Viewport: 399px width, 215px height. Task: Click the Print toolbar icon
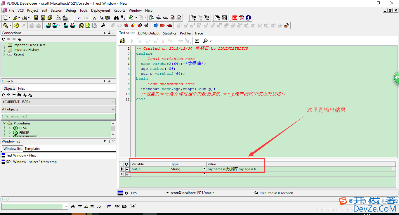58,18
